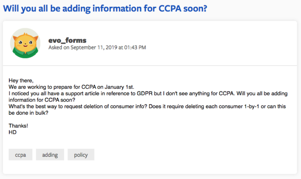Click the HD signature

point(12,132)
